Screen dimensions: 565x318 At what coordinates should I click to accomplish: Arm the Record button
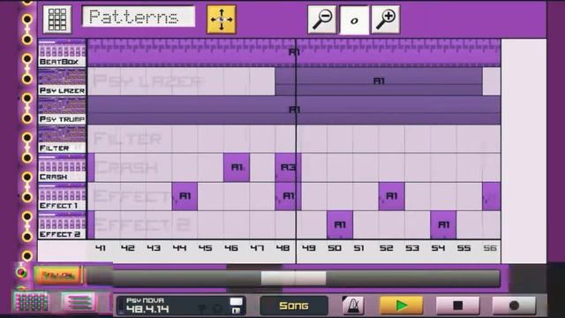click(x=514, y=306)
